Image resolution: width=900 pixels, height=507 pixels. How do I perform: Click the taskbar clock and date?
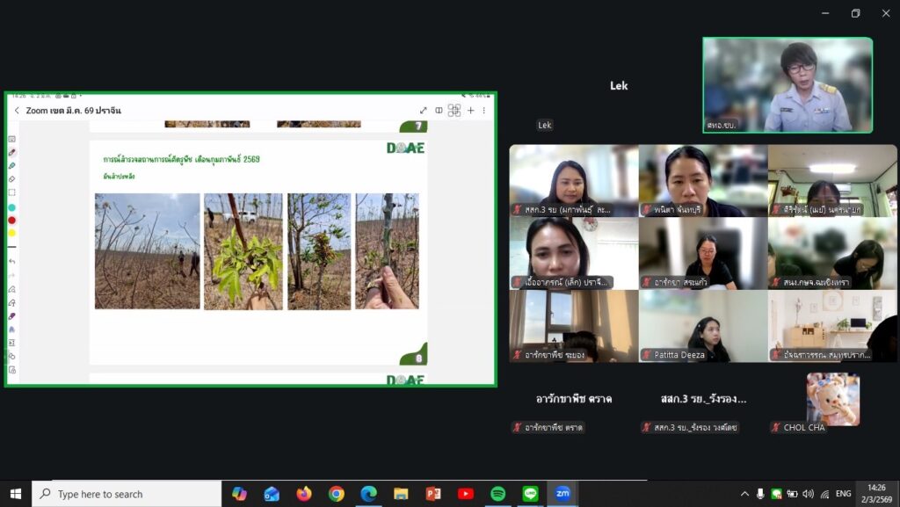[x=876, y=493]
